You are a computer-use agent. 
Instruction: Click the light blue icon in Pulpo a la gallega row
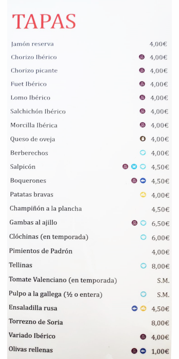(143, 294)
